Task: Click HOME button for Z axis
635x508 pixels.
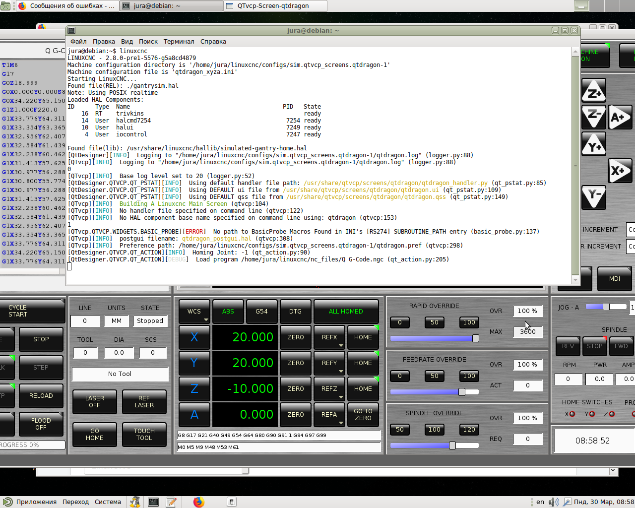Action: (363, 389)
